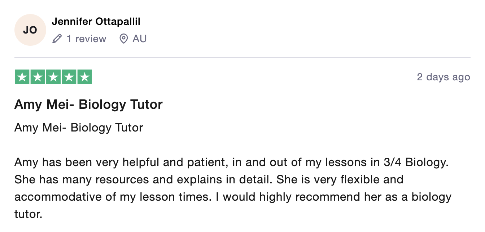The width and height of the screenshot is (485, 232).
Task: Click the fourth green rating star
Action: click(69, 77)
